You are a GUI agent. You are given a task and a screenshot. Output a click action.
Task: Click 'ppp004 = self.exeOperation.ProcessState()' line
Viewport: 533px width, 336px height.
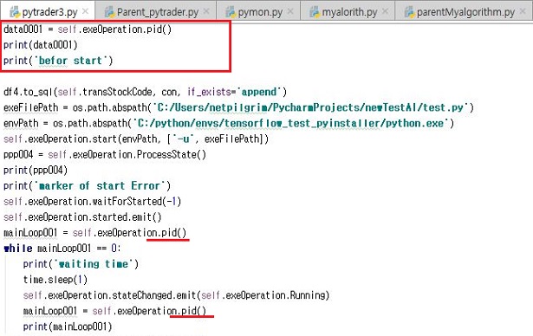[105, 155]
